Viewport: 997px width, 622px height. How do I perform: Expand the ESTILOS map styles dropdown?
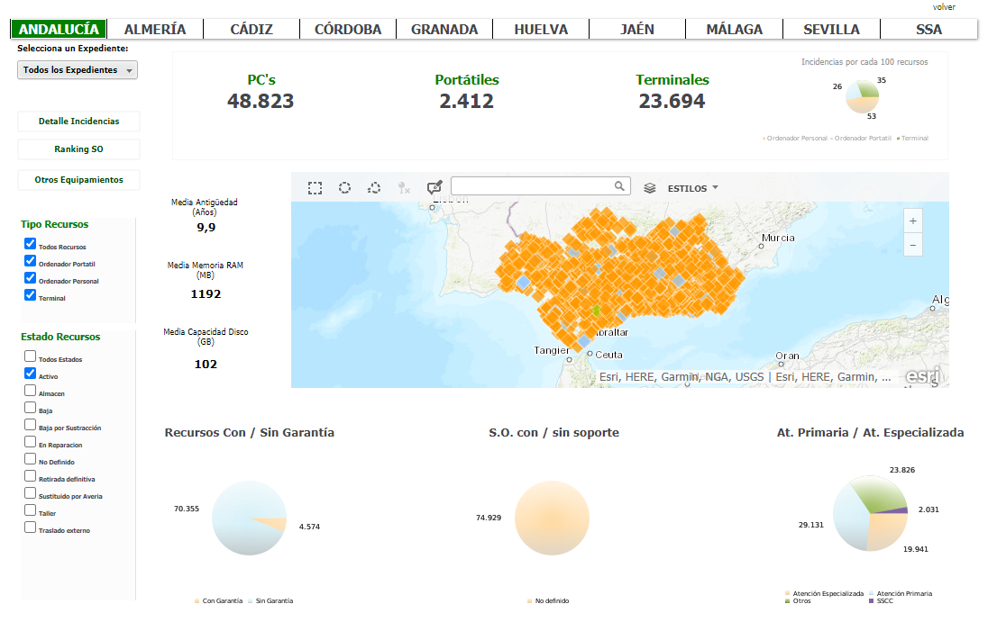tap(692, 188)
